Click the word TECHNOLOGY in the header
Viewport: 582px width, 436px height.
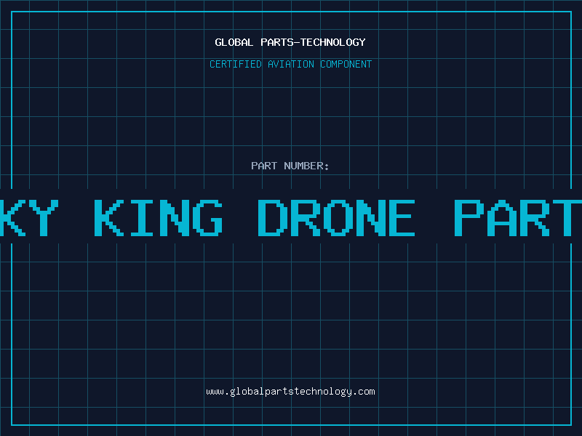333,42
